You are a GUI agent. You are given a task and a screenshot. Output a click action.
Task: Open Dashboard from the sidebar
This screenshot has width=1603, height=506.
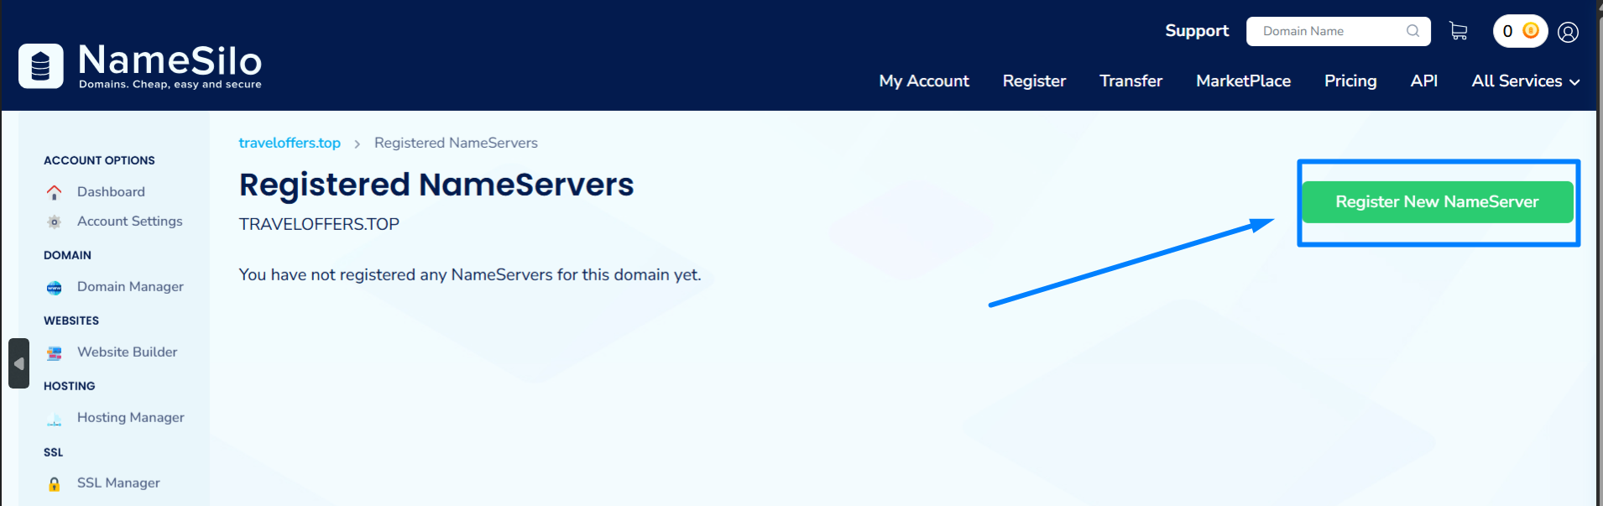point(111,192)
